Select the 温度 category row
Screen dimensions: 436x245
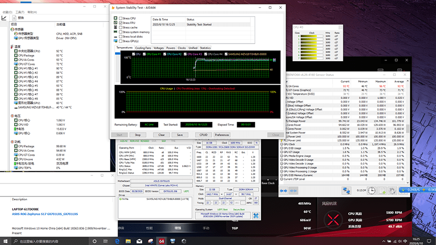point(15,47)
